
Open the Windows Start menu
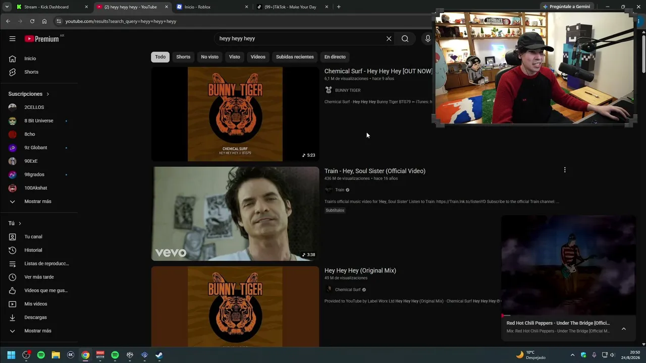11,355
